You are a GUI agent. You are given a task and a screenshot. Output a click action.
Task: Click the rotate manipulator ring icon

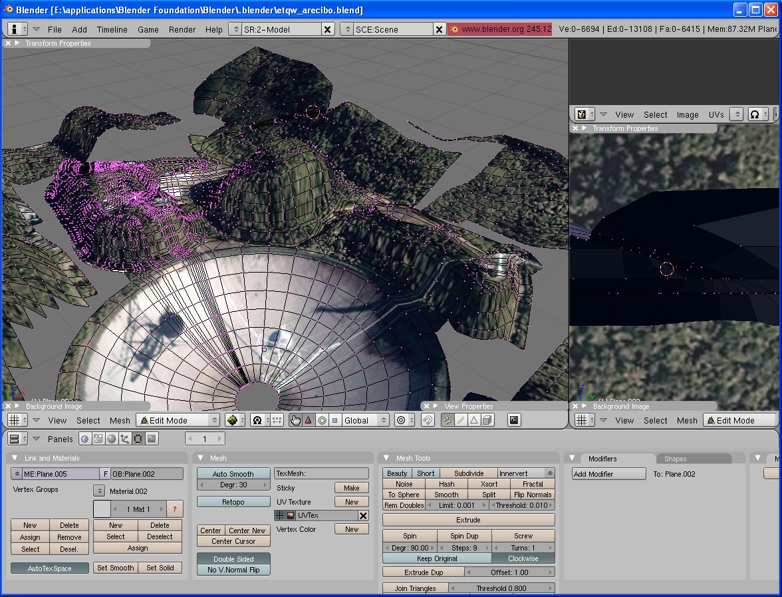(322, 420)
